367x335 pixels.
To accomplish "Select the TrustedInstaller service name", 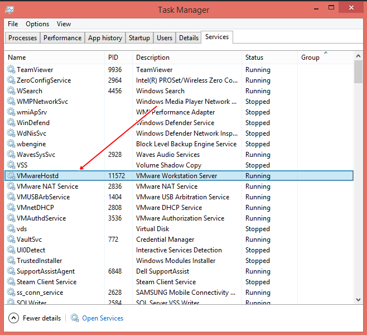I will click(39, 261).
